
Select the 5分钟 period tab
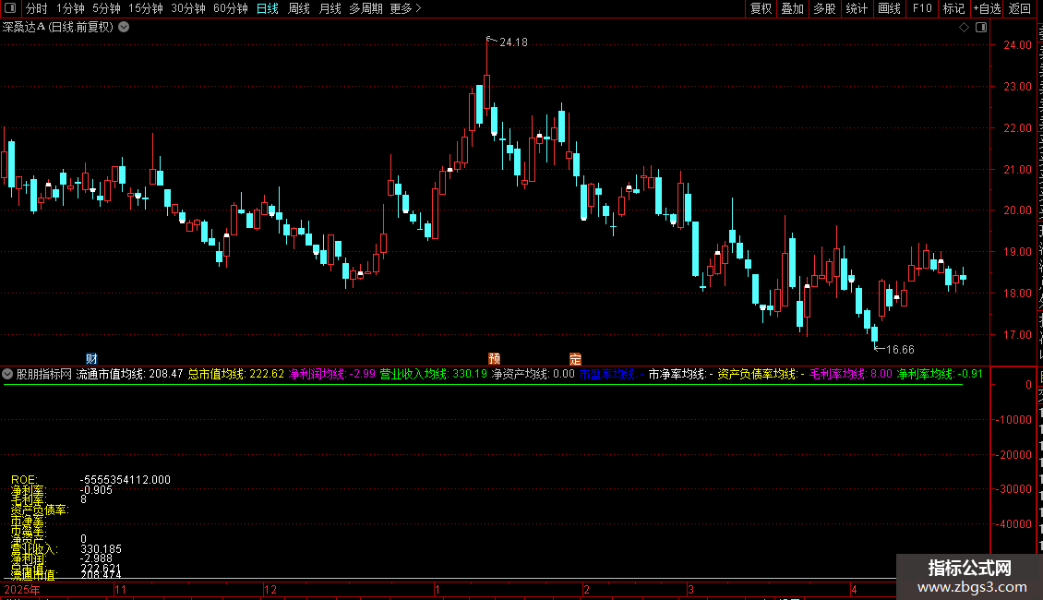pos(106,8)
